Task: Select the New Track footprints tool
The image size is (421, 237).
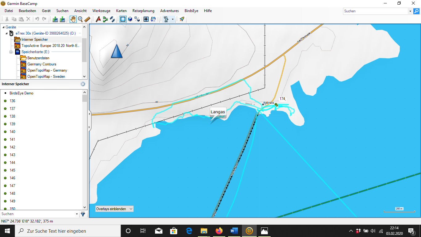Action: pos(112,19)
